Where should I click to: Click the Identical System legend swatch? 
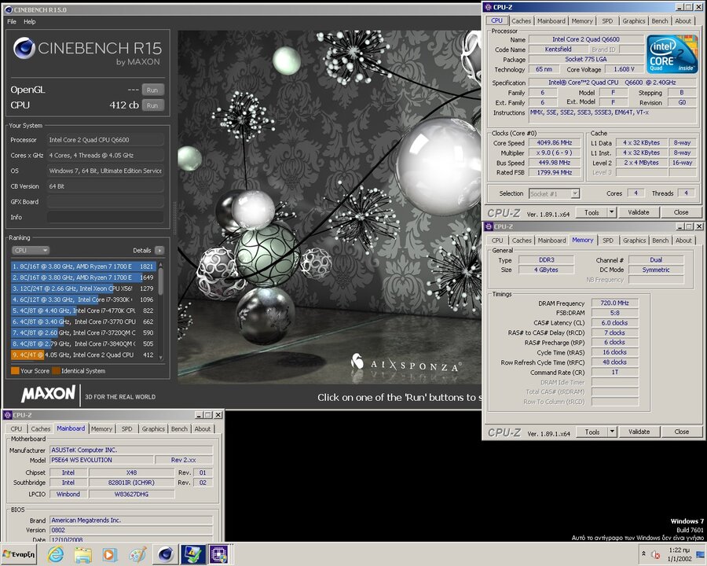[x=56, y=370]
